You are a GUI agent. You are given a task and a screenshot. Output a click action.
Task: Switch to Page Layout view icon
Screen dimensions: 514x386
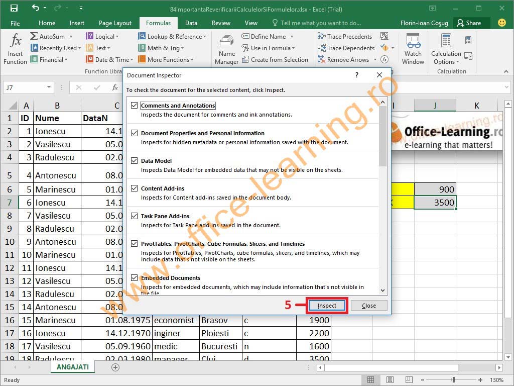390,380
